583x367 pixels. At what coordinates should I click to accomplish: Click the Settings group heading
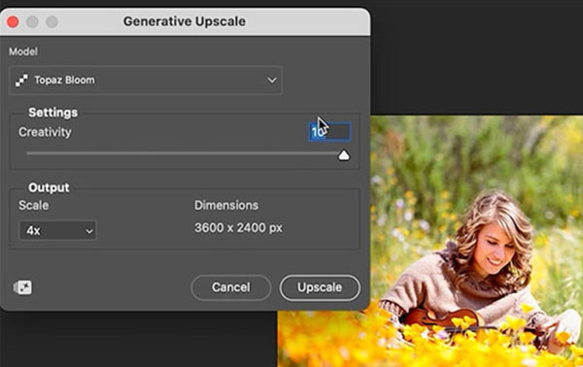[x=53, y=113]
